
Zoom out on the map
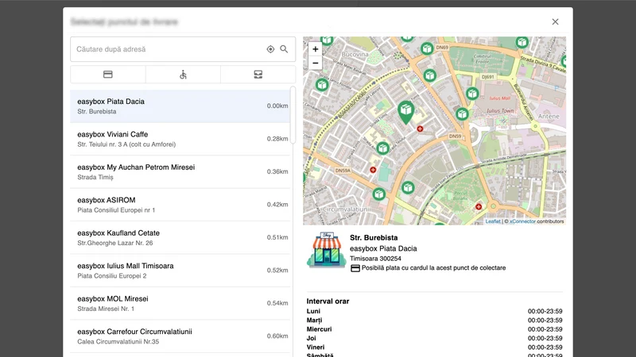315,63
